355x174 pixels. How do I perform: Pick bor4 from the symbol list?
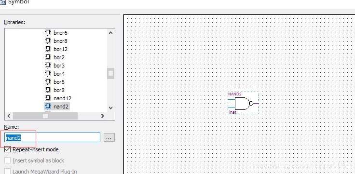tap(59, 74)
